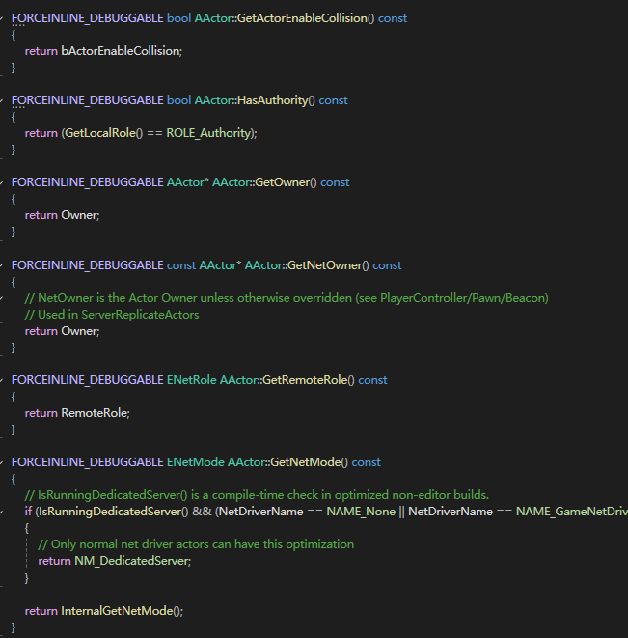Click const before AActor* on GetNetOwner line
The image size is (628, 638).
181,265
